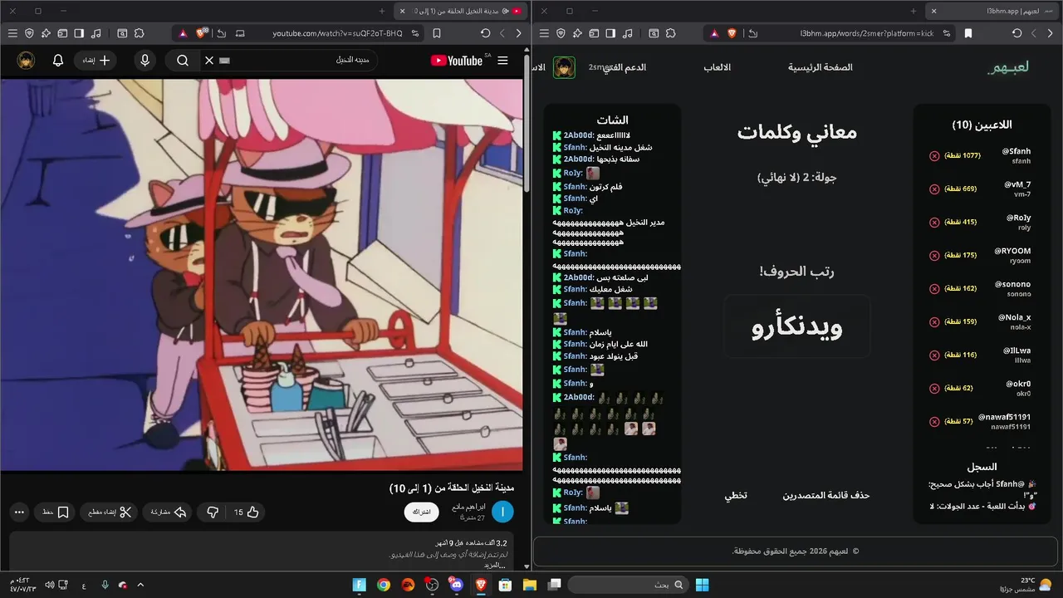
Task: Click the YouTube logo
Action: pyautogui.click(x=457, y=61)
